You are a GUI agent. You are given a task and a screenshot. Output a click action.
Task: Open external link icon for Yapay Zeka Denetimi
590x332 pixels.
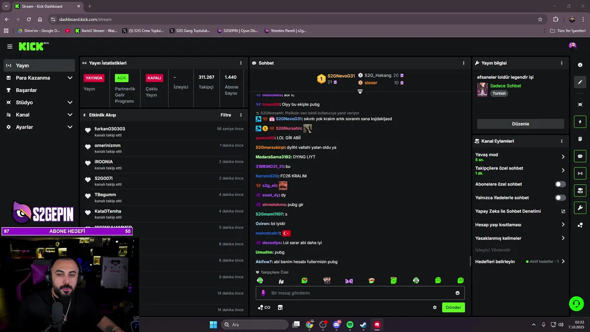pos(563,211)
